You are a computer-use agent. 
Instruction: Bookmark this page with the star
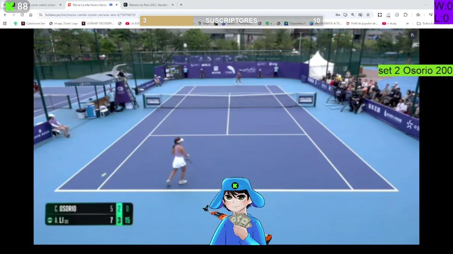coord(368,15)
